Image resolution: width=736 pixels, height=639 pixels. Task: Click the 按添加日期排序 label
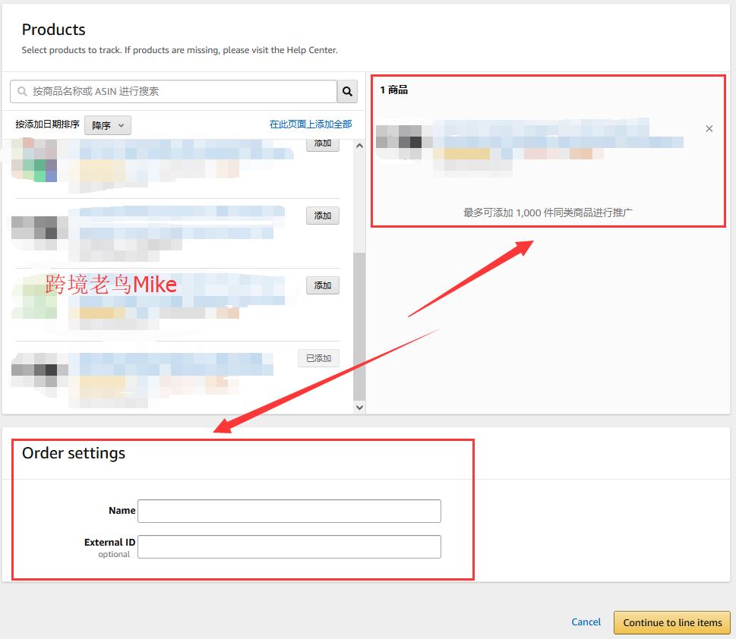coord(47,124)
